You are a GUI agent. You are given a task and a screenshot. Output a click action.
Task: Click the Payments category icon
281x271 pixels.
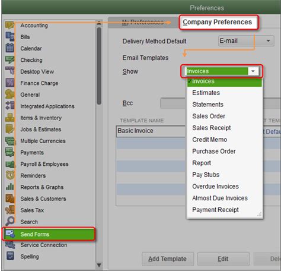point(9,152)
